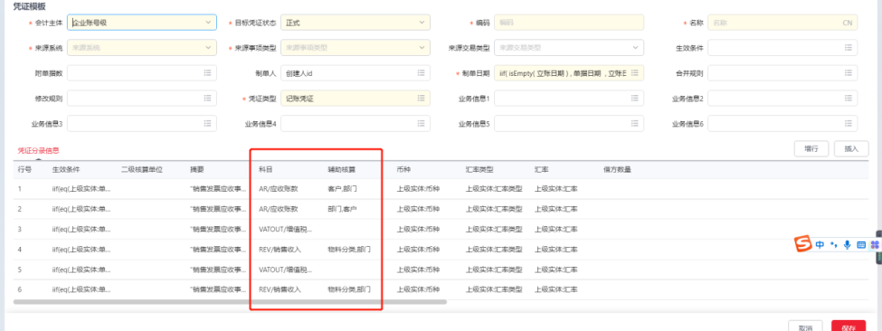Image resolution: width=882 pixels, height=331 pixels.
Task: Select VATOUT/增值税 cell in row 5
Action: 285,270
